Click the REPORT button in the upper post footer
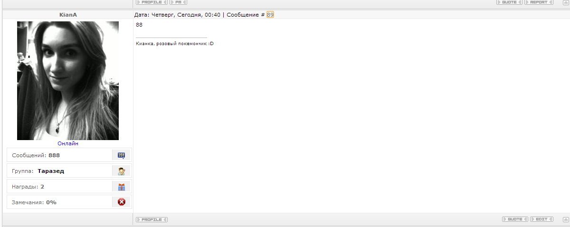Viewport: 570px width, 227px height. click(x=539, y=2)
